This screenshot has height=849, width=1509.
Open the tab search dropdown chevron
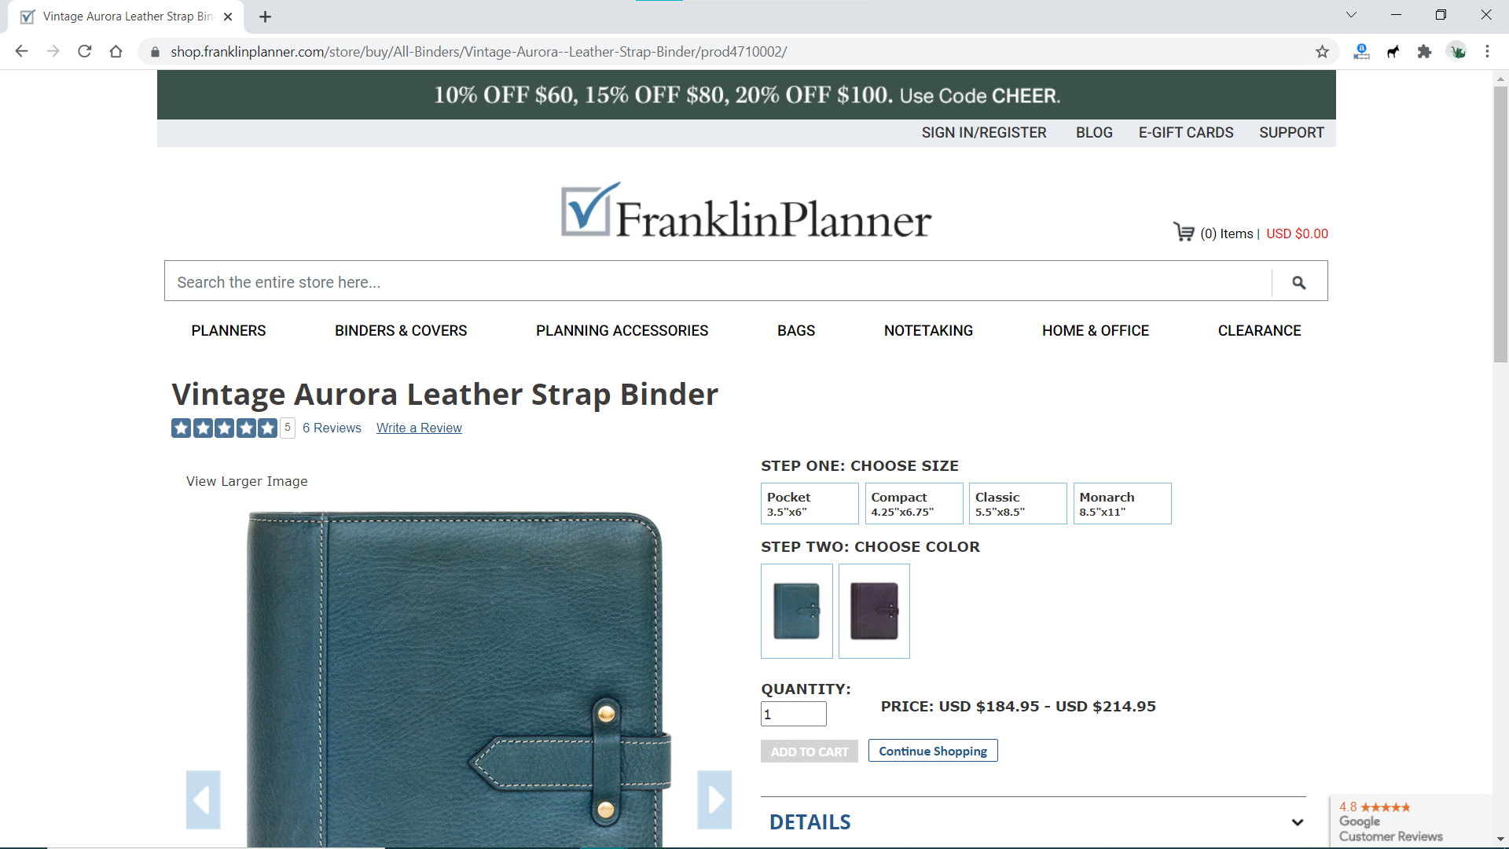tap(1351, 15)
